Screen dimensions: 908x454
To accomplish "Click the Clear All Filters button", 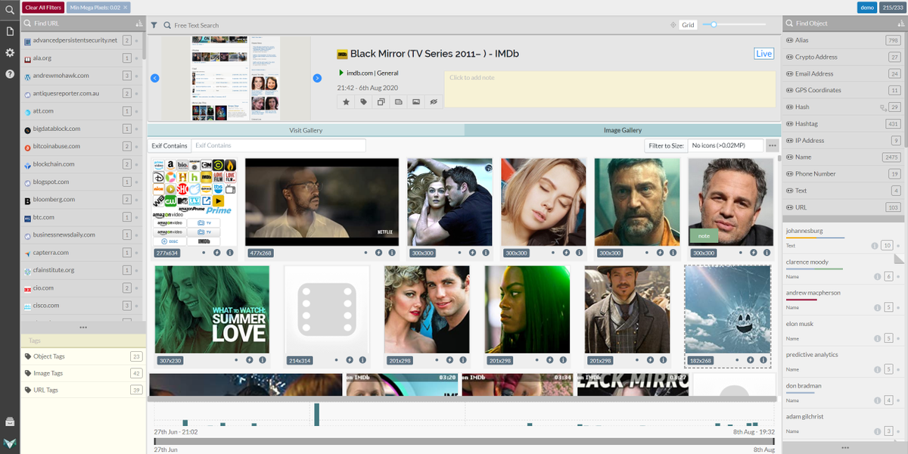I will click(43, 8).
